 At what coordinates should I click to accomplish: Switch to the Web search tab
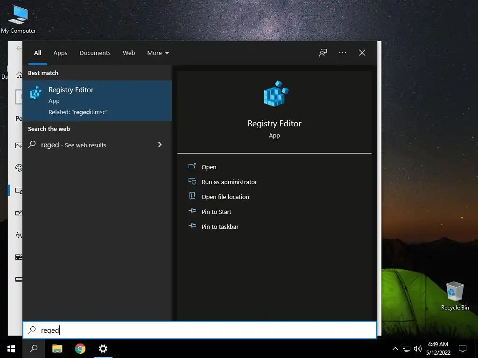(129, 53)
